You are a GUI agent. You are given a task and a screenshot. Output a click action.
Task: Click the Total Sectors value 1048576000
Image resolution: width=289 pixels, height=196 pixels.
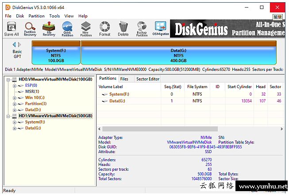pos(201,179)
